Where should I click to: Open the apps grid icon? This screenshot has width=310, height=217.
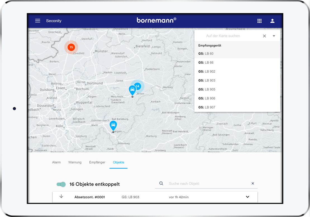pyautogui.click(x=259, y=21)
